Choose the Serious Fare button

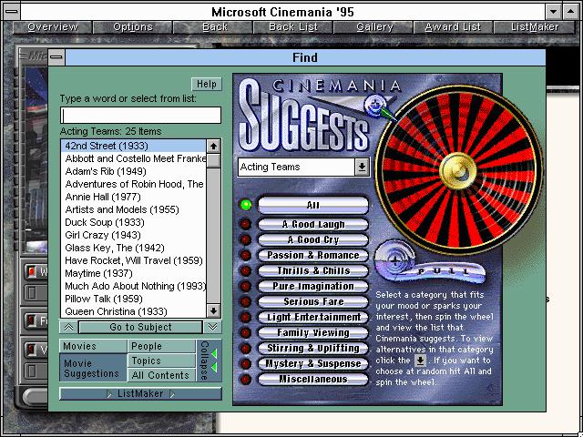(x=313, y=301)
